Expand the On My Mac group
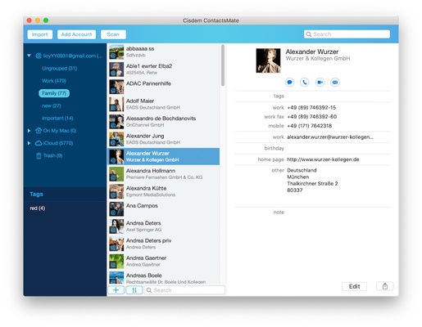Image resolution: width=422 pixels, height=327 pixels. click(29, 131)
